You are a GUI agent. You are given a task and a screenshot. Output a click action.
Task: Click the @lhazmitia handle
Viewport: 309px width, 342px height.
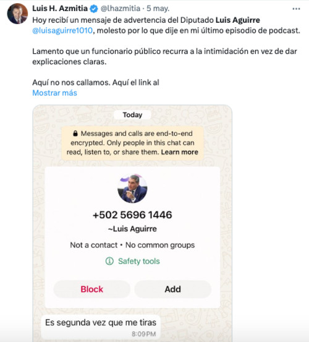pyautogui.click(x=121, y=9)
